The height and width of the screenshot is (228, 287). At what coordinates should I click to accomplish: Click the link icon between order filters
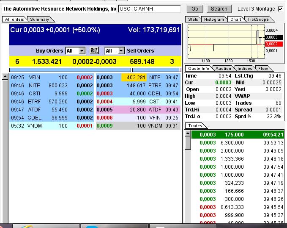point(95,51)
